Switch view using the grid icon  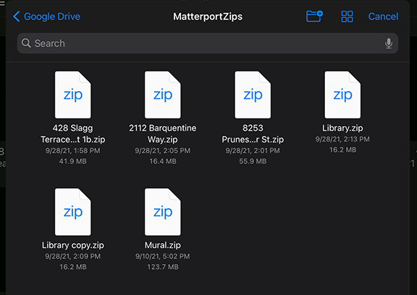tap(347, 17)
